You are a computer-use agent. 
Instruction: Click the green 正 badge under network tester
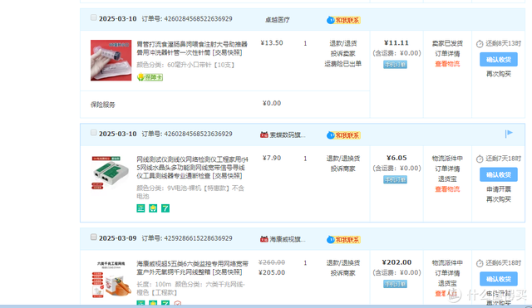140,208
